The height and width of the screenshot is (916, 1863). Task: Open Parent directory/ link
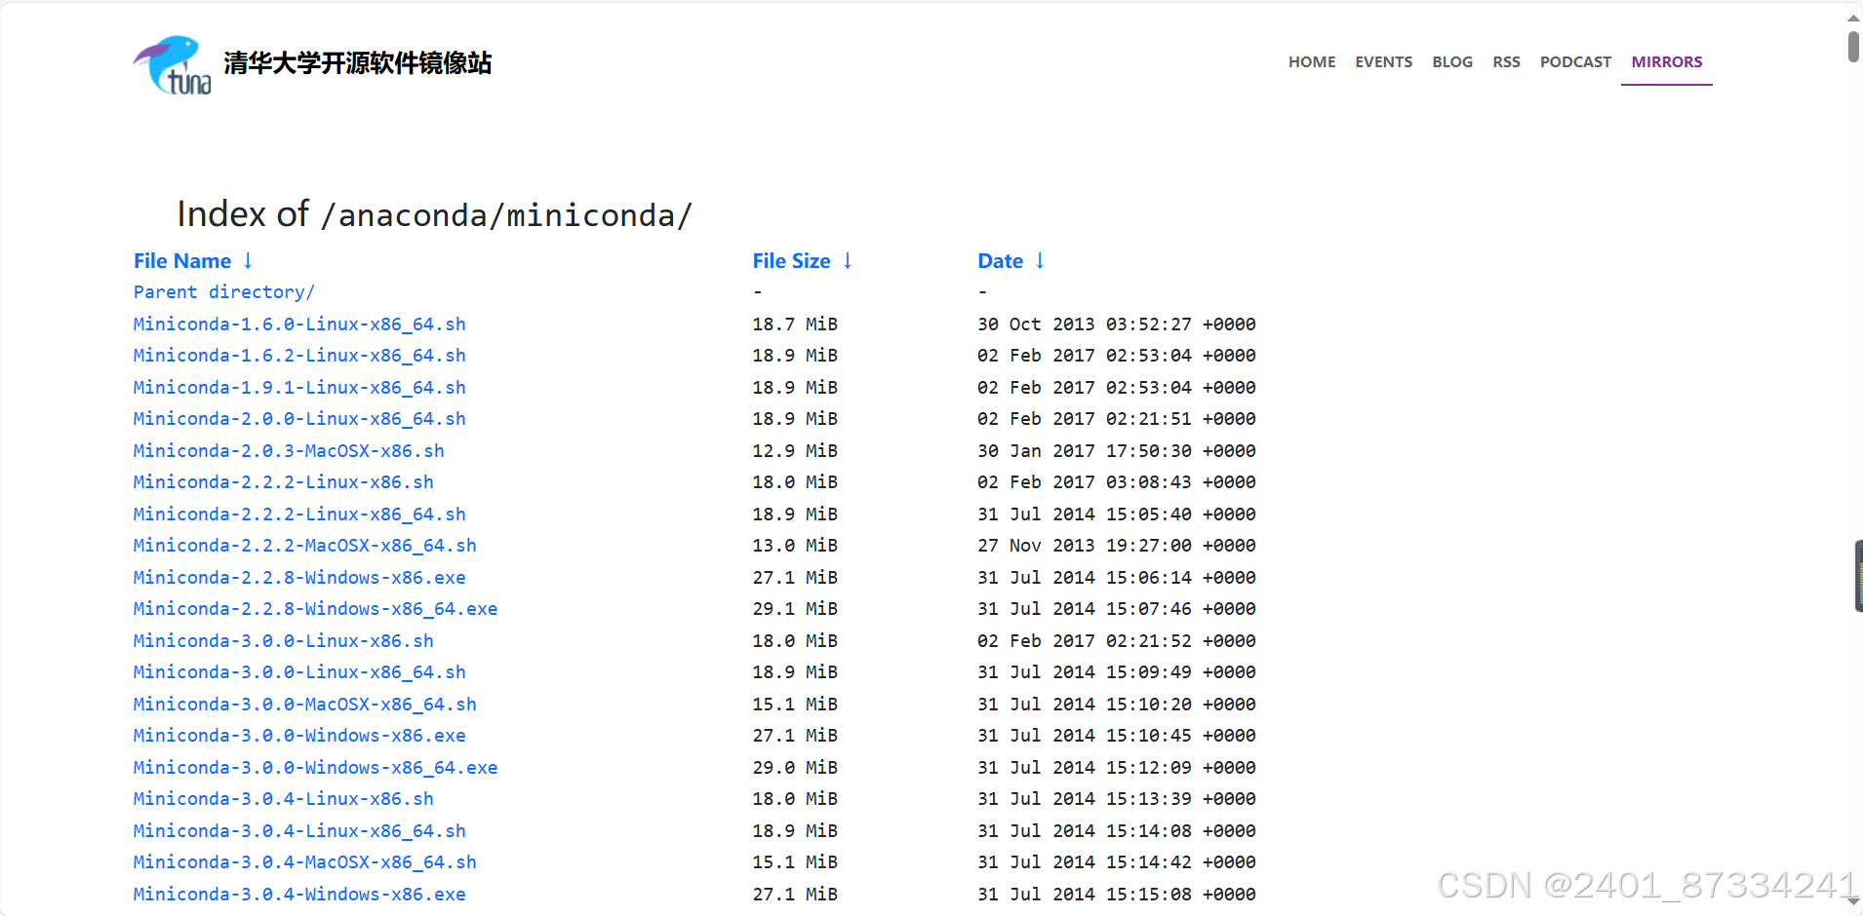point(224,292)
